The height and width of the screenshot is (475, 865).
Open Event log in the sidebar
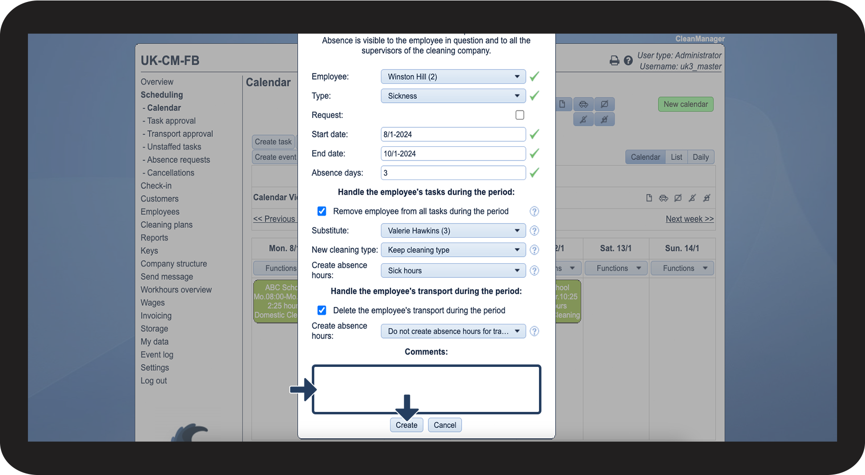click(x=157, y=355)
